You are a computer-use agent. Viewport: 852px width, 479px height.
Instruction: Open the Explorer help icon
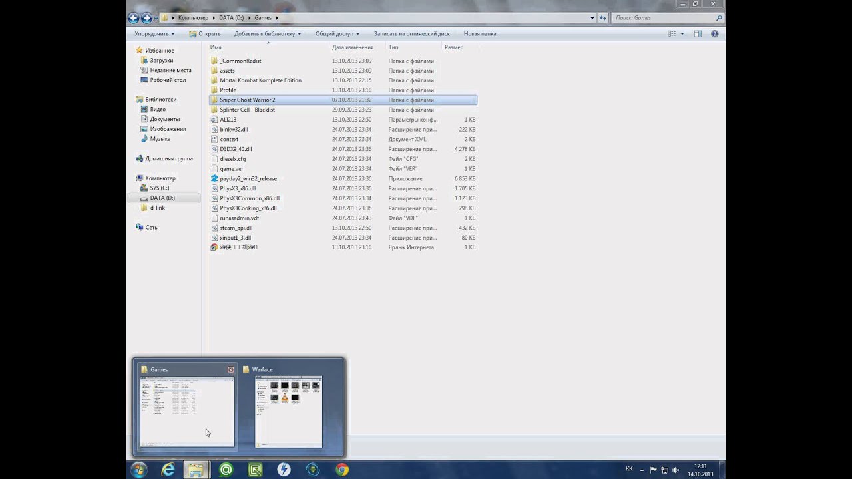pyautogui.click(x=716, y=33)
